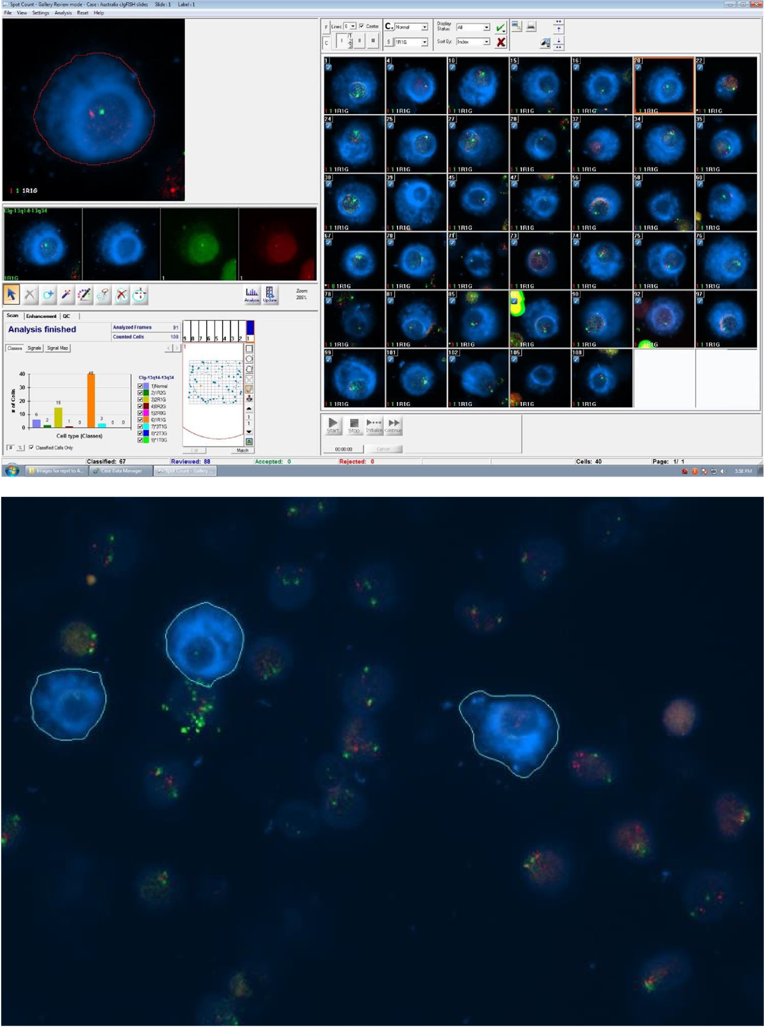Viewport: 764px width, 1029px height.
Task: Reject cells with the red X
Action: [x=500, y=42]
